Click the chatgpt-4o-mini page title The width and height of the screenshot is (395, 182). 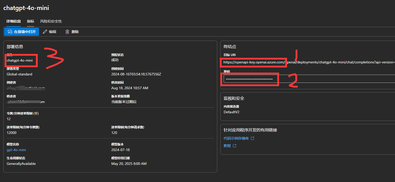point(26,8)
